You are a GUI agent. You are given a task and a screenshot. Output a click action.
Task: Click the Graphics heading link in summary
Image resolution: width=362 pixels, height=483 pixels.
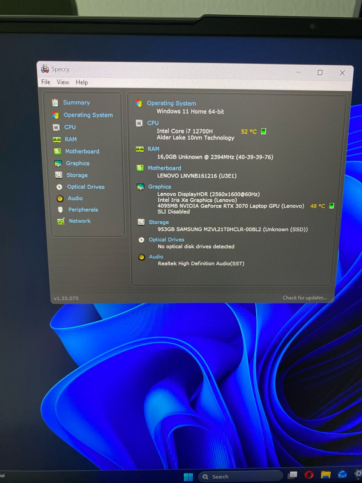click(160, 187)
